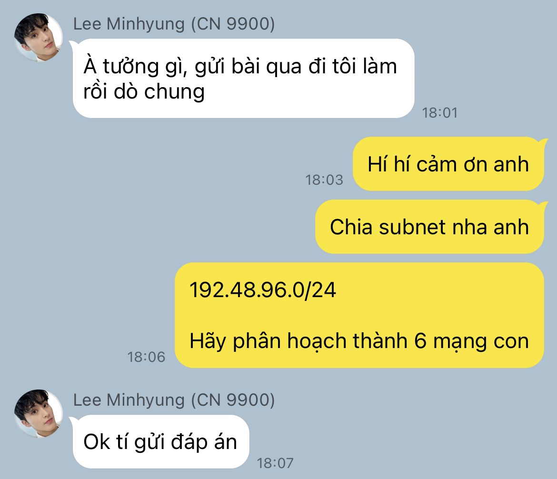Click the 18:03 timestamp
This screenshot has width=557, height=479.
tap(324, 180)
